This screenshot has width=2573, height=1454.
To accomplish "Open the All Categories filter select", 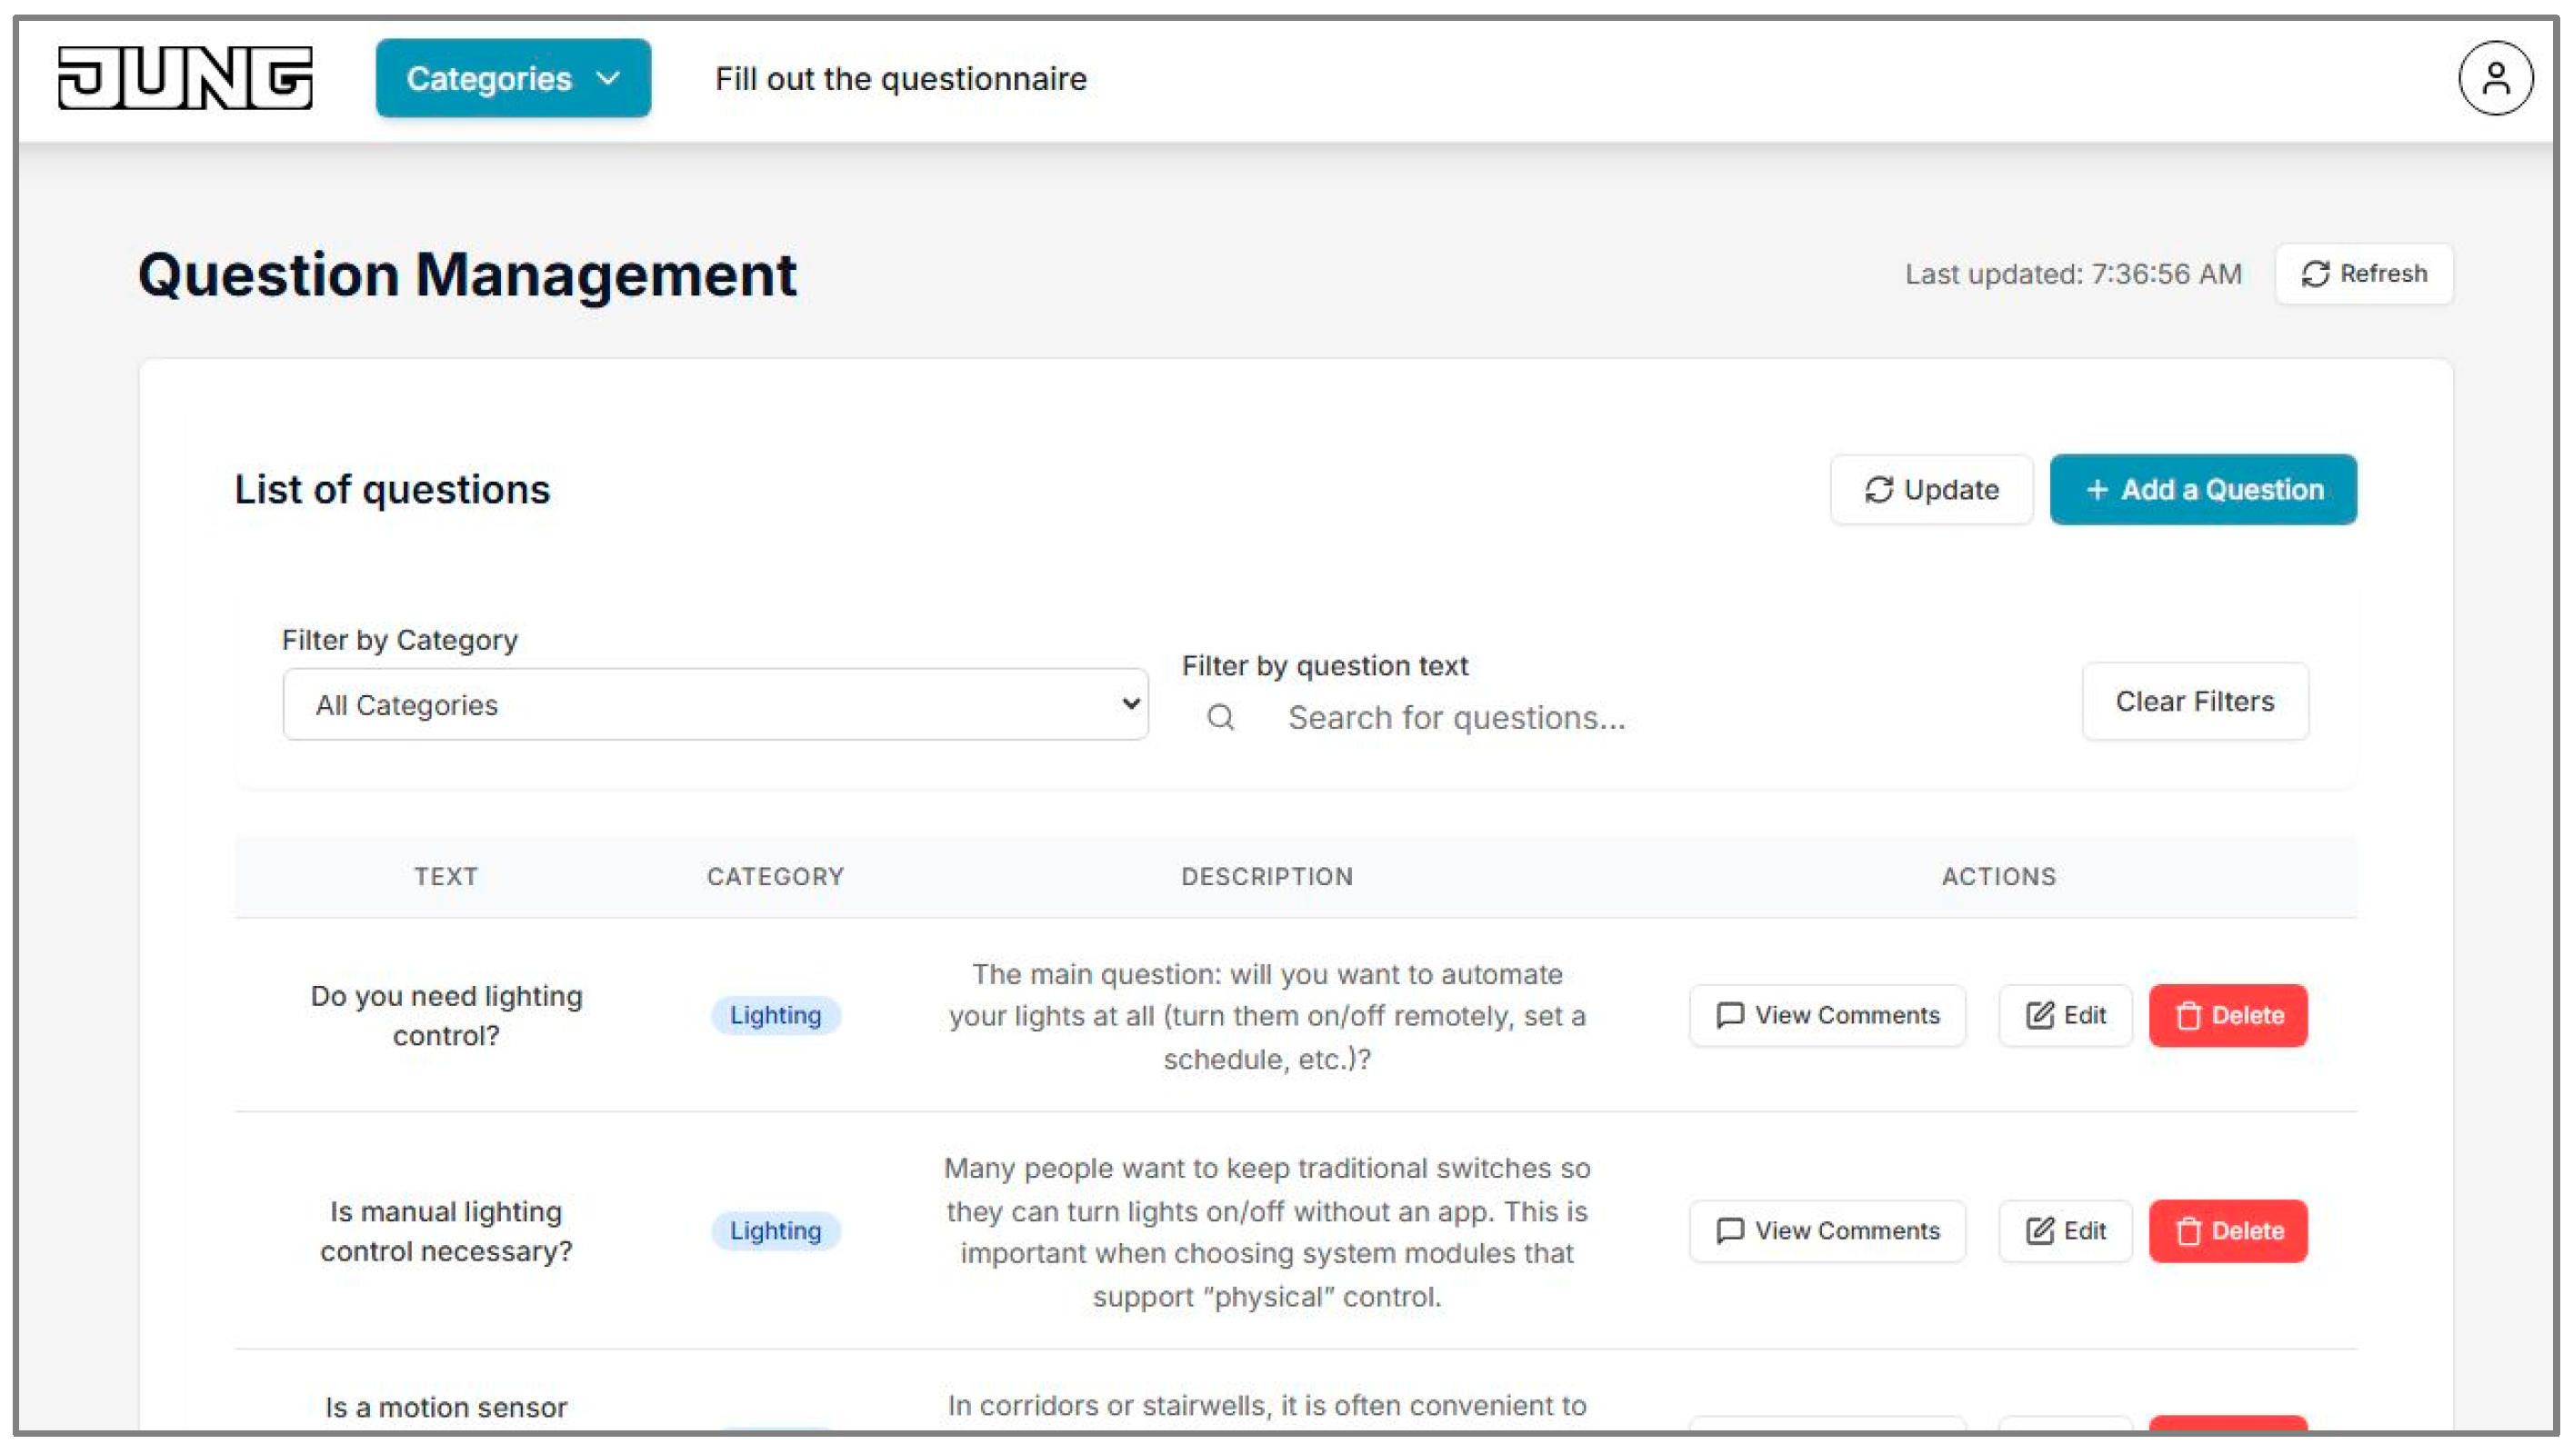I will (x=716, y=704).
